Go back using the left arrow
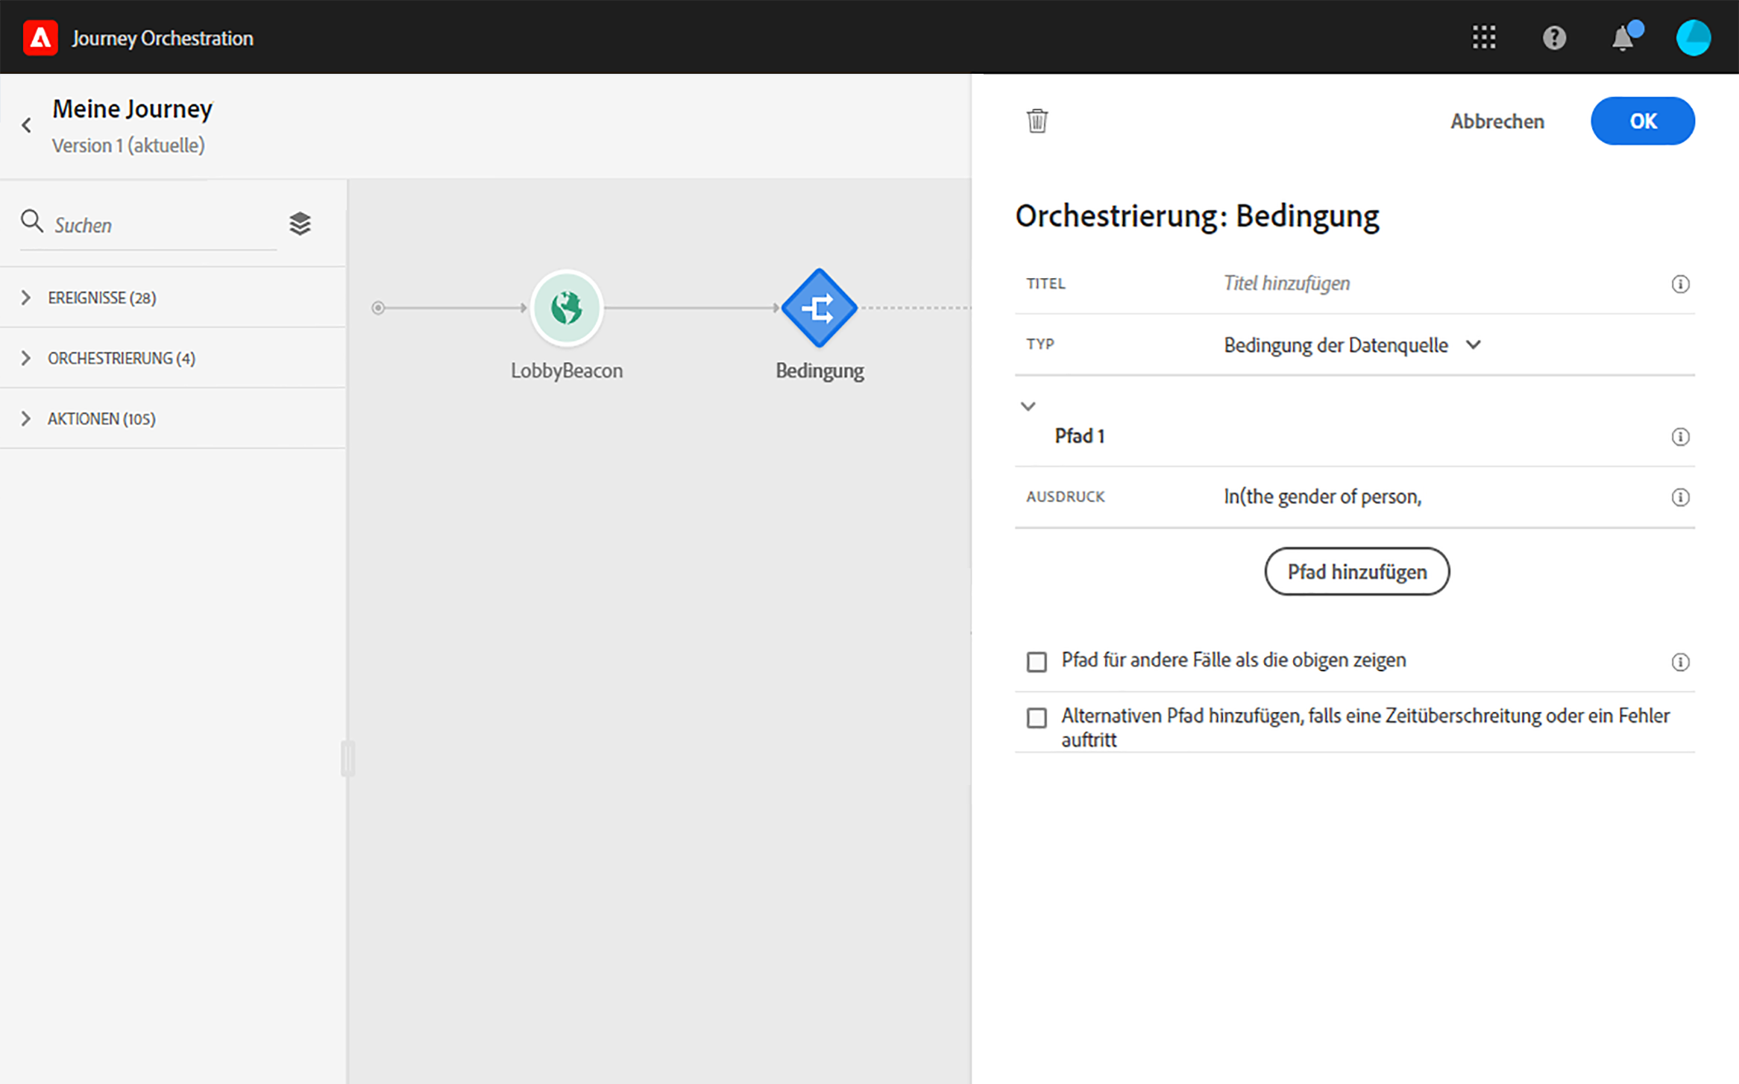This screenshot has height=1084, width=1739. click(x=27, y=125)
